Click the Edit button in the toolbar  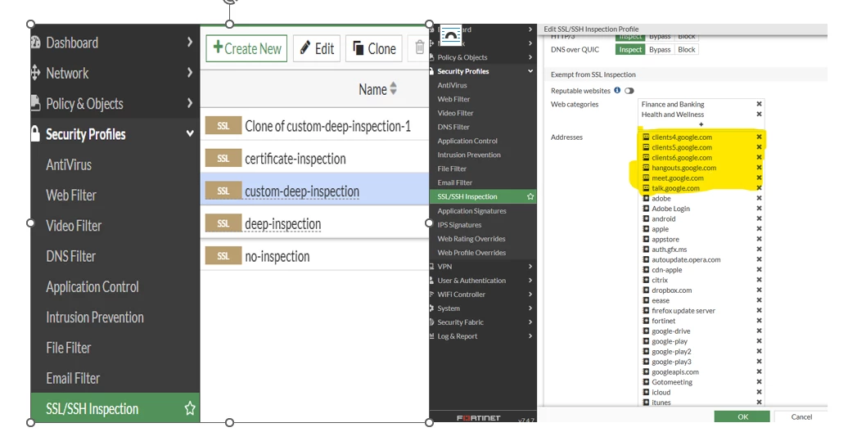[x=317, y=48]
